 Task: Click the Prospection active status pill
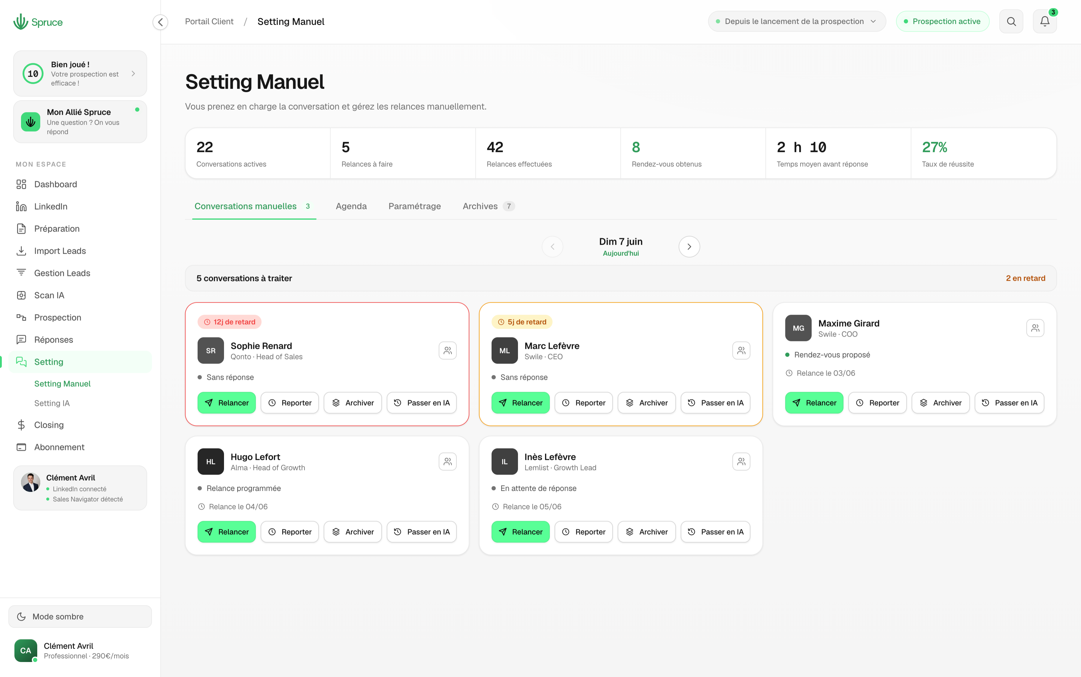tap(942, 22)
